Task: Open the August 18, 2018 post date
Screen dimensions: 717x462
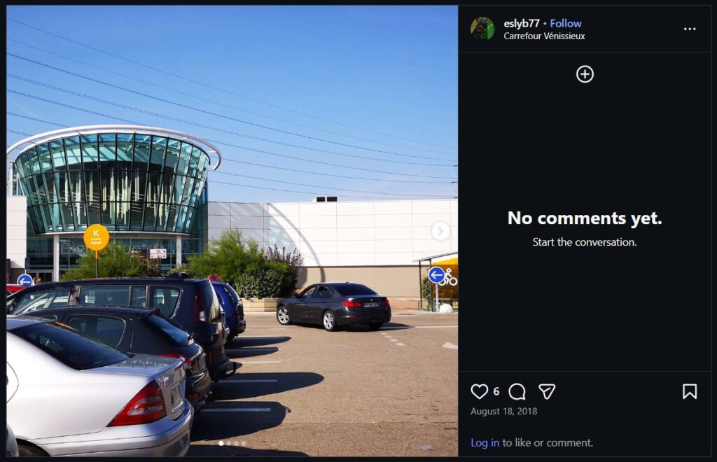Action: 504,412
